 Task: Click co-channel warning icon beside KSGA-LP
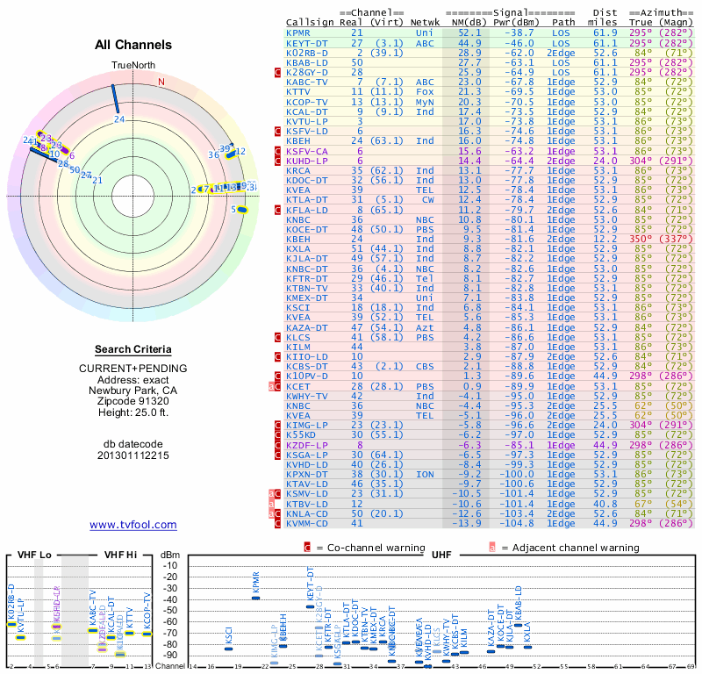click(x=277, y=455)
